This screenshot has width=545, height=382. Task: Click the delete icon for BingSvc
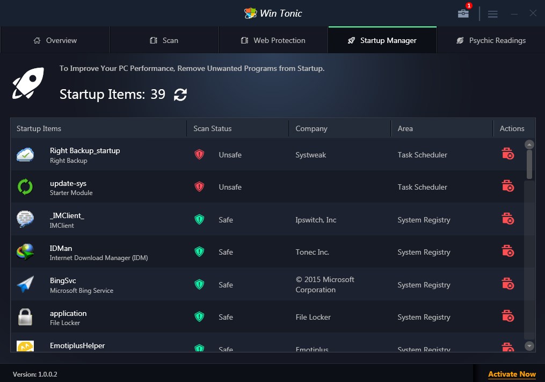tap(508, 284)
